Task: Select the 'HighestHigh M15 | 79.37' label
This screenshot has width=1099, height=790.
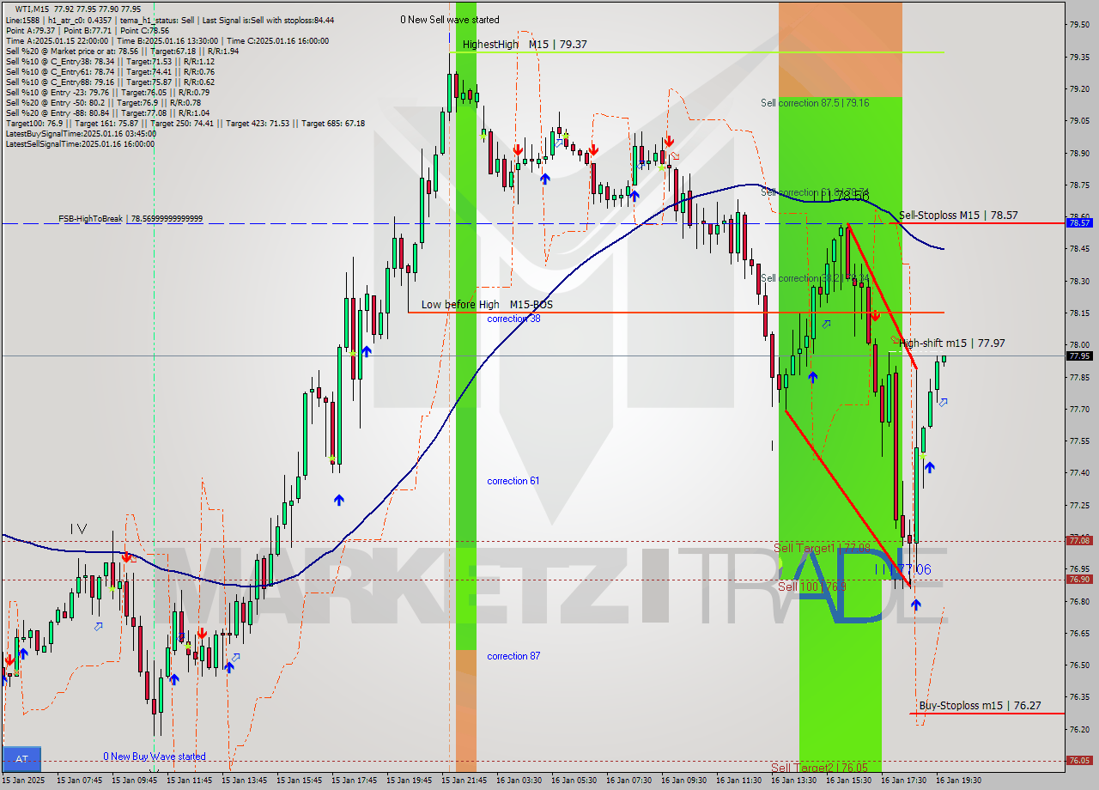Action: 525,44
